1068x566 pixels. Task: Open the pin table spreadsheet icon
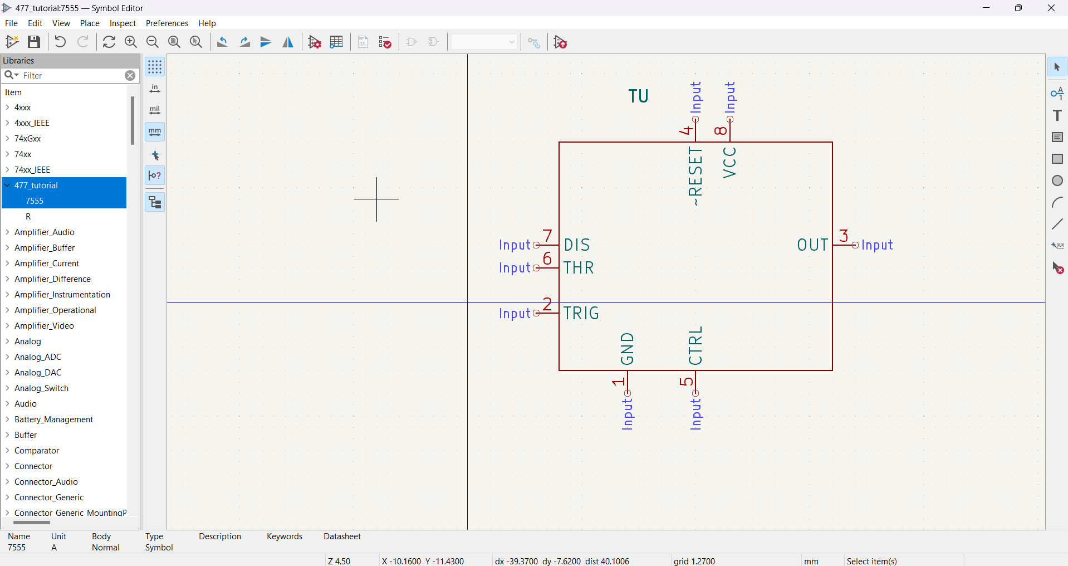(336, 42)
